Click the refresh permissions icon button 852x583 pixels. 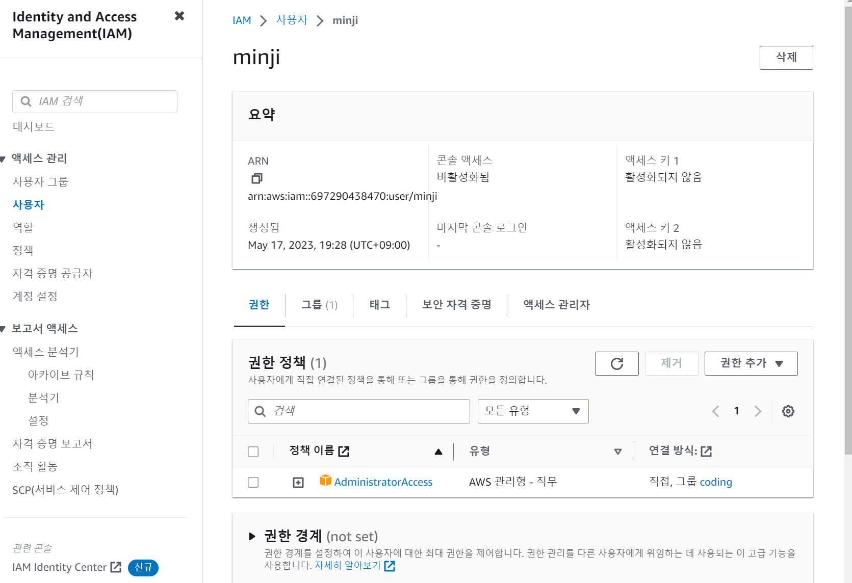(616, 363)
